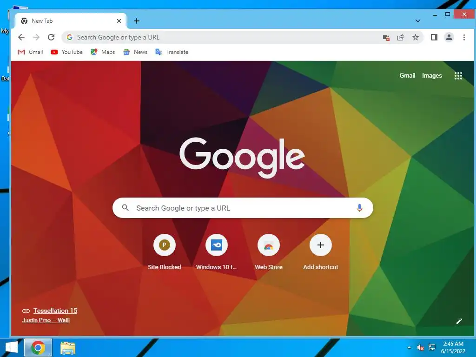The width and height of the screenshot is (476, 357).
Task: Customize this page with the pencil icon
Action: coord(459,321)
